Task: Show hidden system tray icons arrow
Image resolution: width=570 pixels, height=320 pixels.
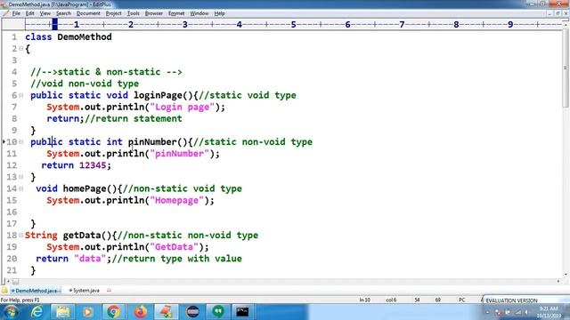Action: (x=487, y=312)
